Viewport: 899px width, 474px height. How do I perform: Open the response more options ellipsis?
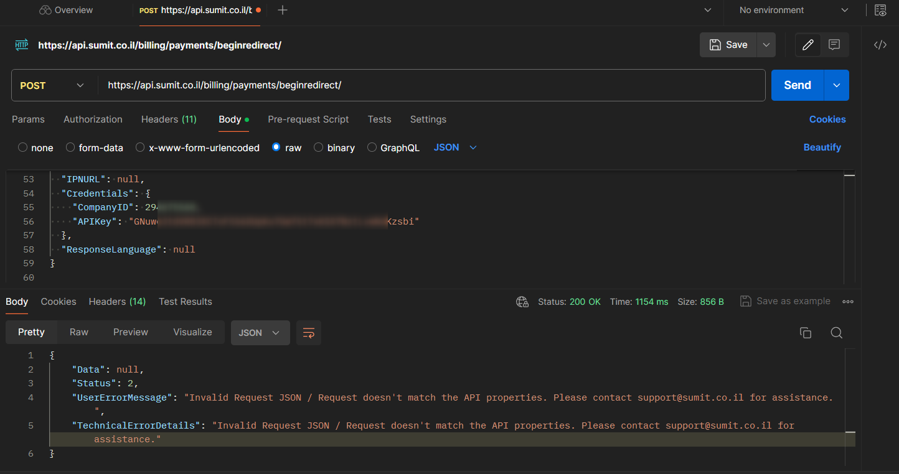[x=847, y=302]
